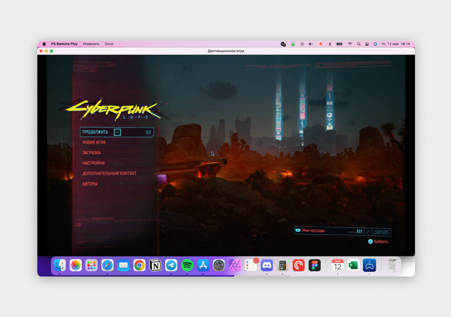This screenshot has height=317, width=451.
Task: Open Affinity Photo from the Dock
Action: (x=234, y=265)
